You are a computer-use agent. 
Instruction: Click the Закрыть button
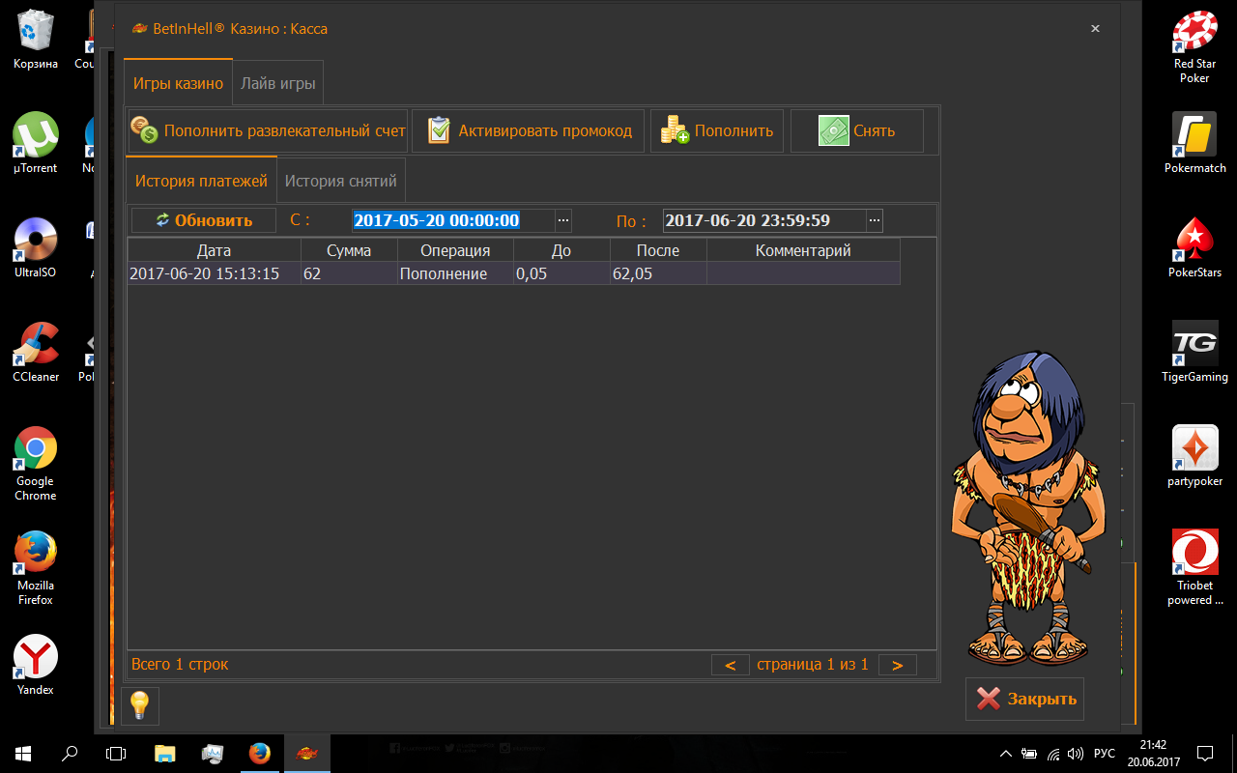[1024, 699]
